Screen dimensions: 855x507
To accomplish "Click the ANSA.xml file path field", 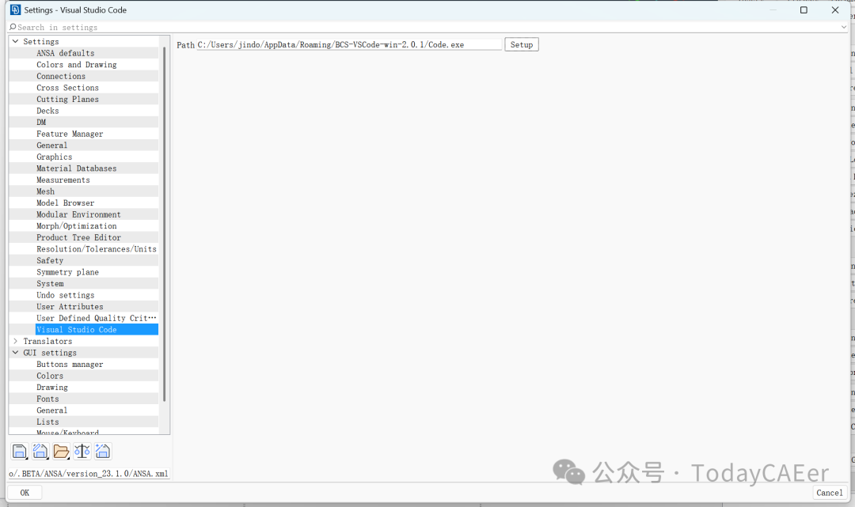I will 89,474.
